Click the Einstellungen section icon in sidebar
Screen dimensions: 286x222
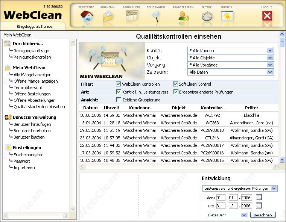tap(8, 148)
